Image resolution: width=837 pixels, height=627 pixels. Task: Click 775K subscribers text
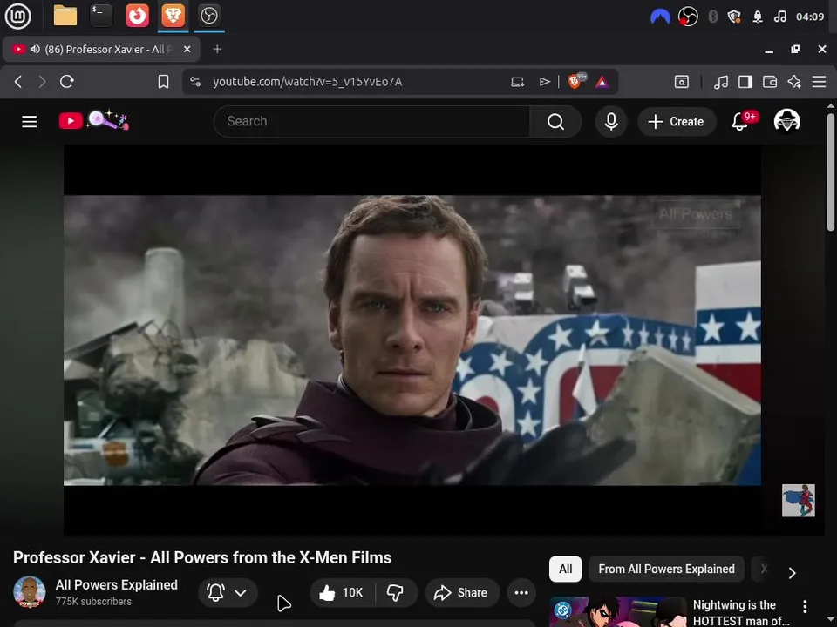[93, 602]
